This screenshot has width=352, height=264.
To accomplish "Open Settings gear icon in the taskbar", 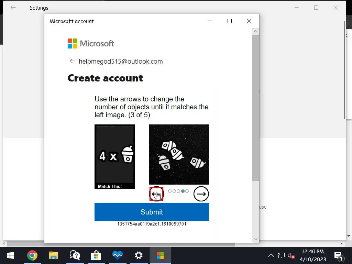I will [x=139, y=255].
